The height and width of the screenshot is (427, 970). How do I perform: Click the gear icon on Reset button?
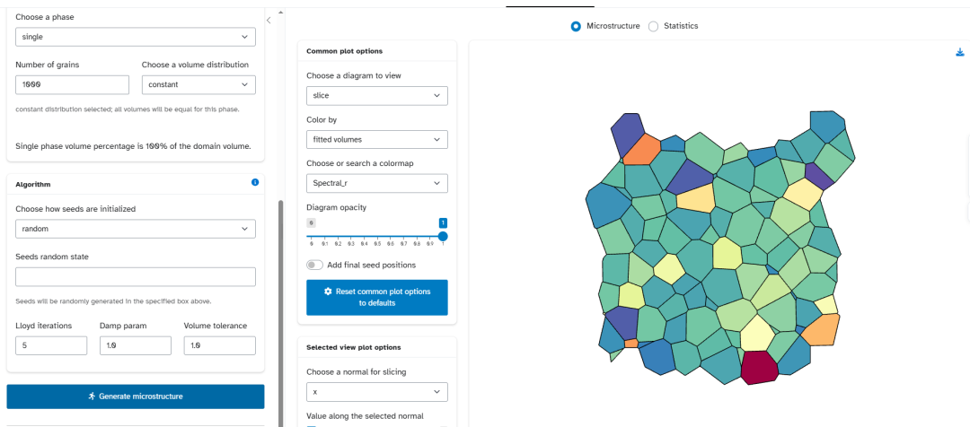click(328, 291)
